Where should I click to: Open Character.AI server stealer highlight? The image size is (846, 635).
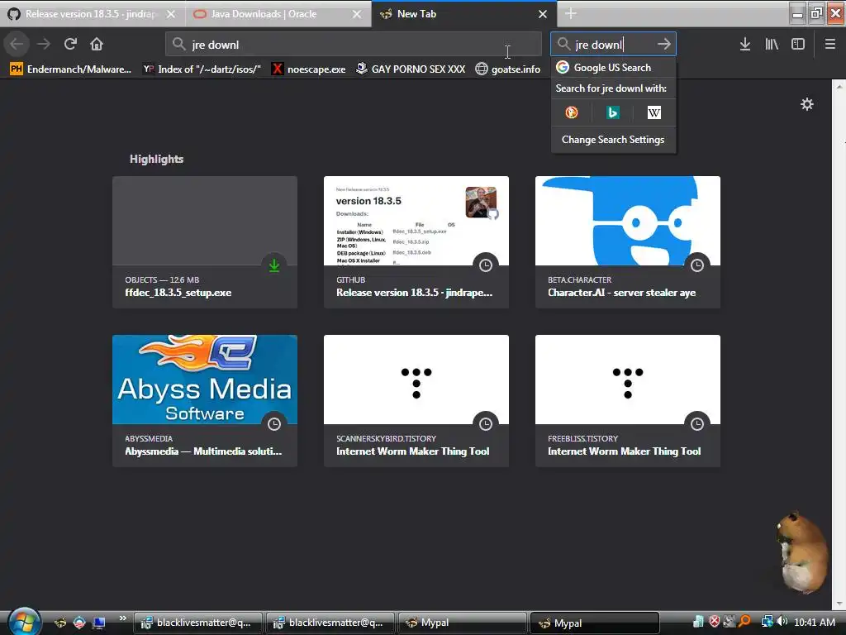tap(628, 242)
